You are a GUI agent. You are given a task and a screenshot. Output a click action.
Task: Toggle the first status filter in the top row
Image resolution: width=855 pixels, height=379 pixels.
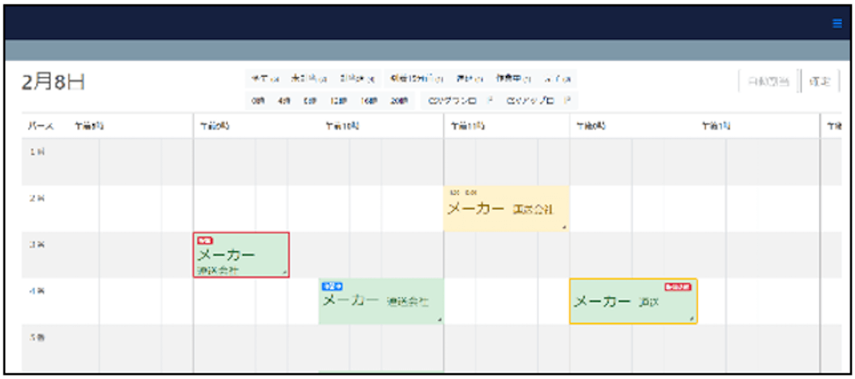[265, 79]
